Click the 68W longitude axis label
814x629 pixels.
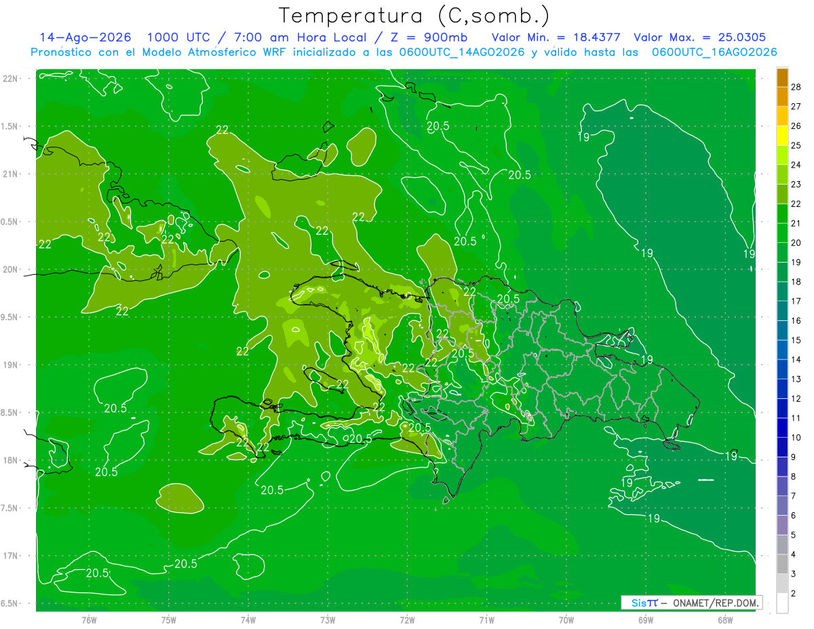725,620
